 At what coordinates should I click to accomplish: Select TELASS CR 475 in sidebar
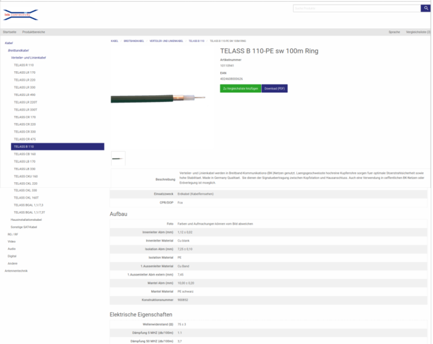coord(25,139)
